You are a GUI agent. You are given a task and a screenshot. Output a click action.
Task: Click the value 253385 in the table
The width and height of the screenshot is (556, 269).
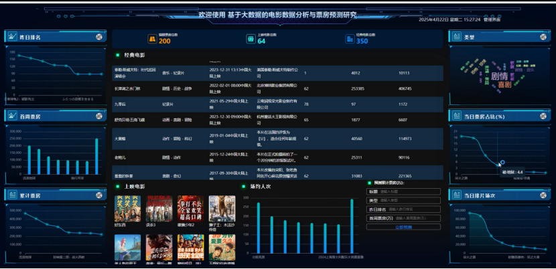[358, 88]
